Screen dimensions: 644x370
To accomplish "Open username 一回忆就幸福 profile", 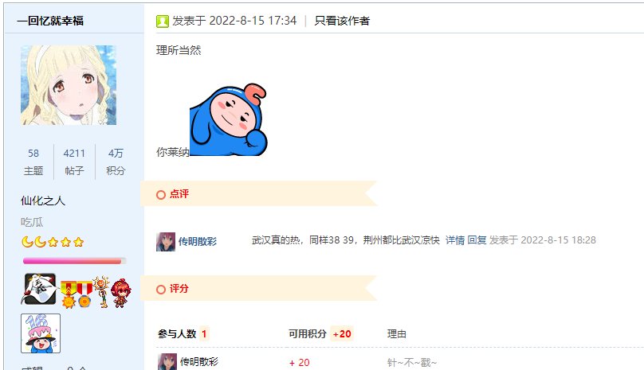I will coord(50,21).
